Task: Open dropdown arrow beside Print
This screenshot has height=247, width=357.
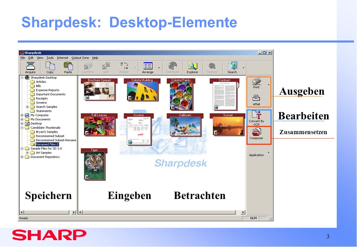Action: click(x=268, y=85)
